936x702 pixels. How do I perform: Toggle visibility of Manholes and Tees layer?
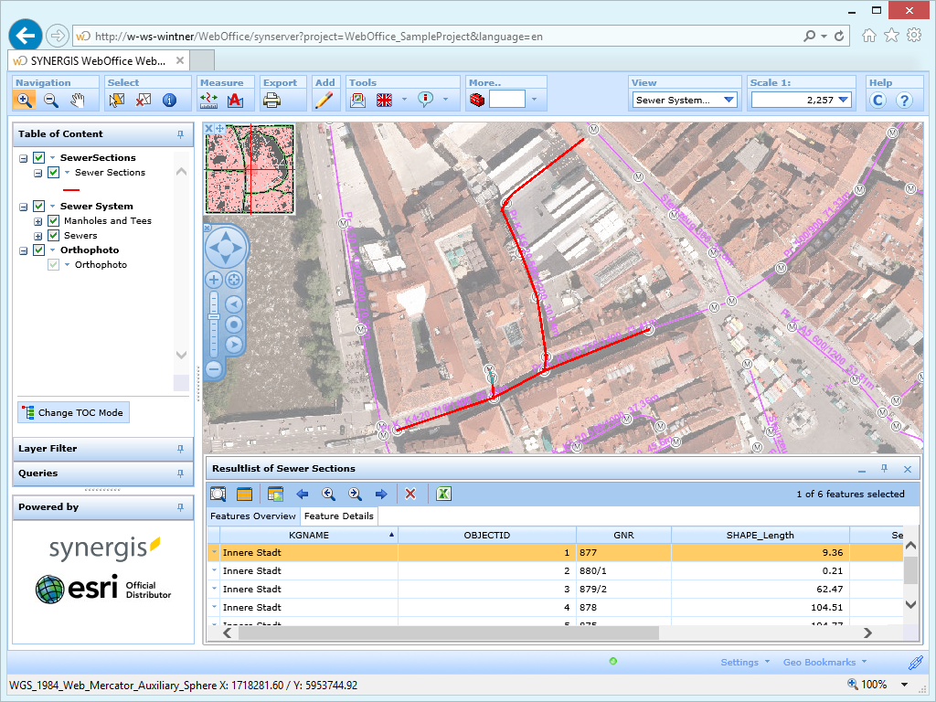pyautogui.click(x=55, y=220)
